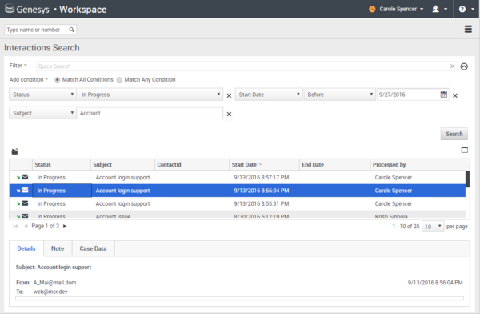This screenshot has height=314, width=480.
Task: Click the folder icon above results
Action: pyautogui.click(x=14, y=151)
